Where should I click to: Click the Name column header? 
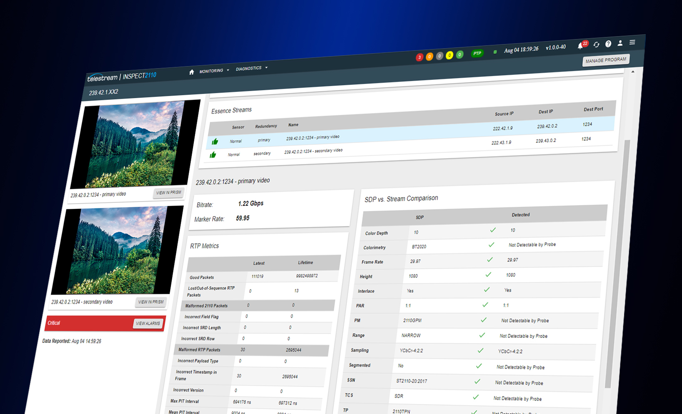tap(293, 125)
